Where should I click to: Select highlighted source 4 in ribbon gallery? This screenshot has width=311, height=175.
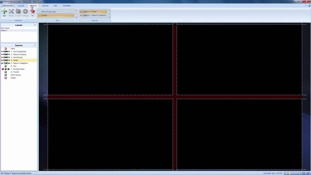point(93,12)
